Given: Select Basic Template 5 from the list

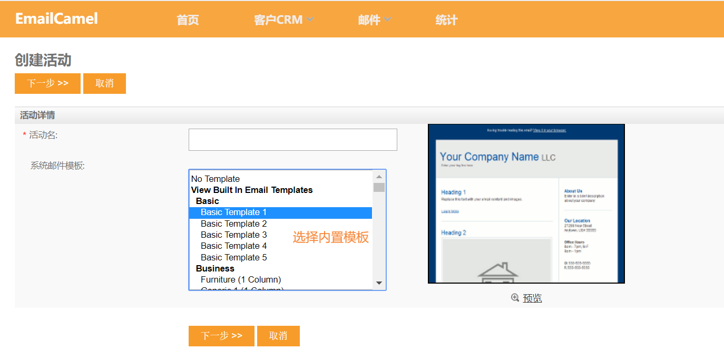Looking at the screenshot, I should pos(233,257).
